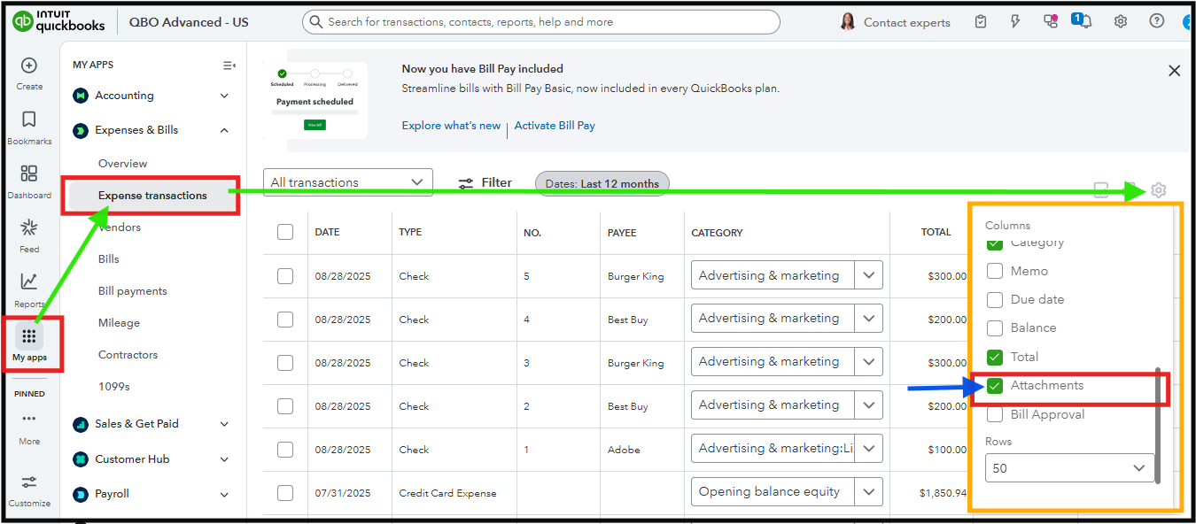
Task: Click the More pinned ellipsis icon
Action: coord(29,419)
